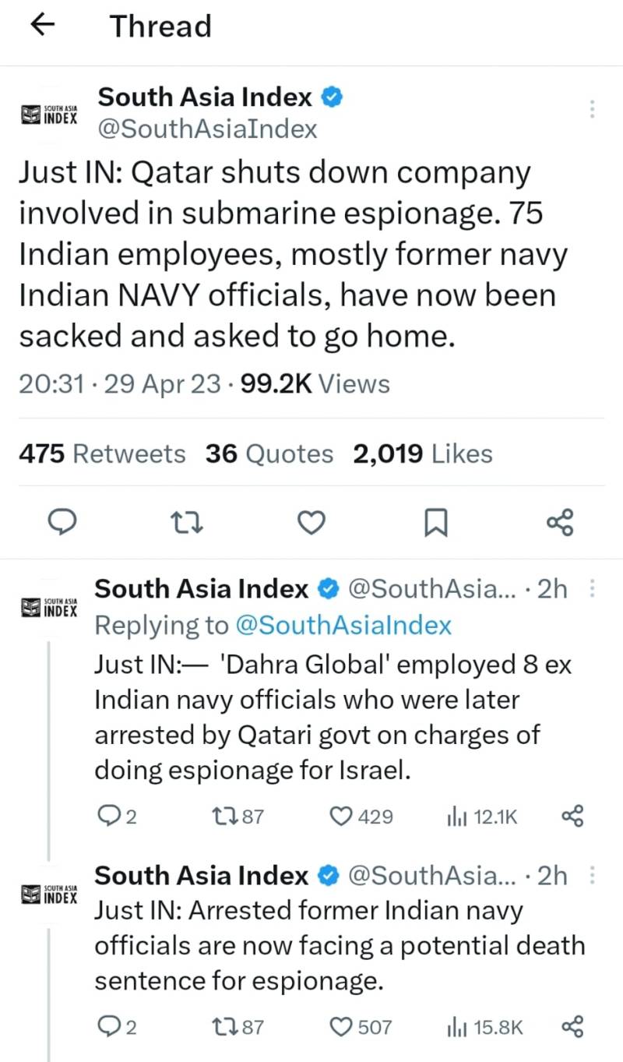Go back using the arrow icon
This screenshot has height=1062, width=623.
coord(42,26)
